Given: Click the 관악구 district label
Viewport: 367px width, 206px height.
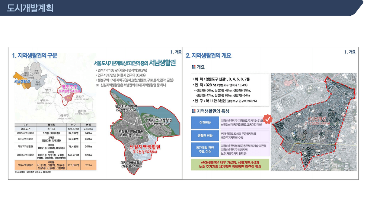Looking at the screenshot, I should coord(81,111).
